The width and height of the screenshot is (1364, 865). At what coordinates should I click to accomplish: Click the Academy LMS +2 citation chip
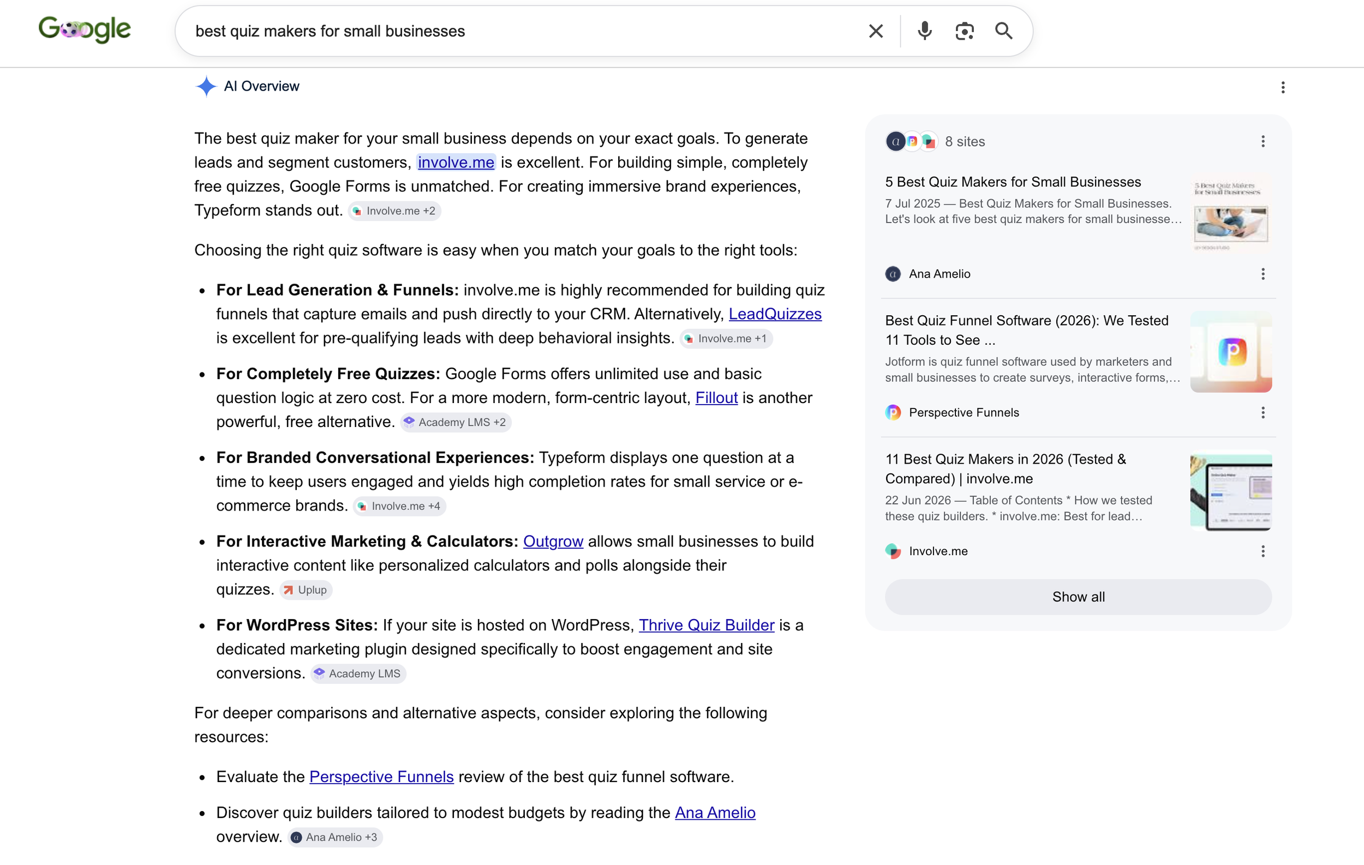456,422
